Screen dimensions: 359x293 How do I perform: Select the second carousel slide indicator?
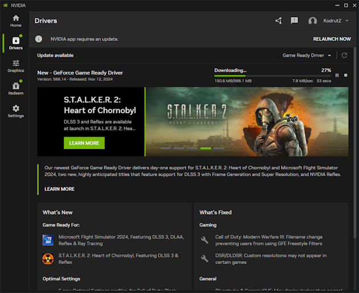pyautogui.click(x=179, y=148)
